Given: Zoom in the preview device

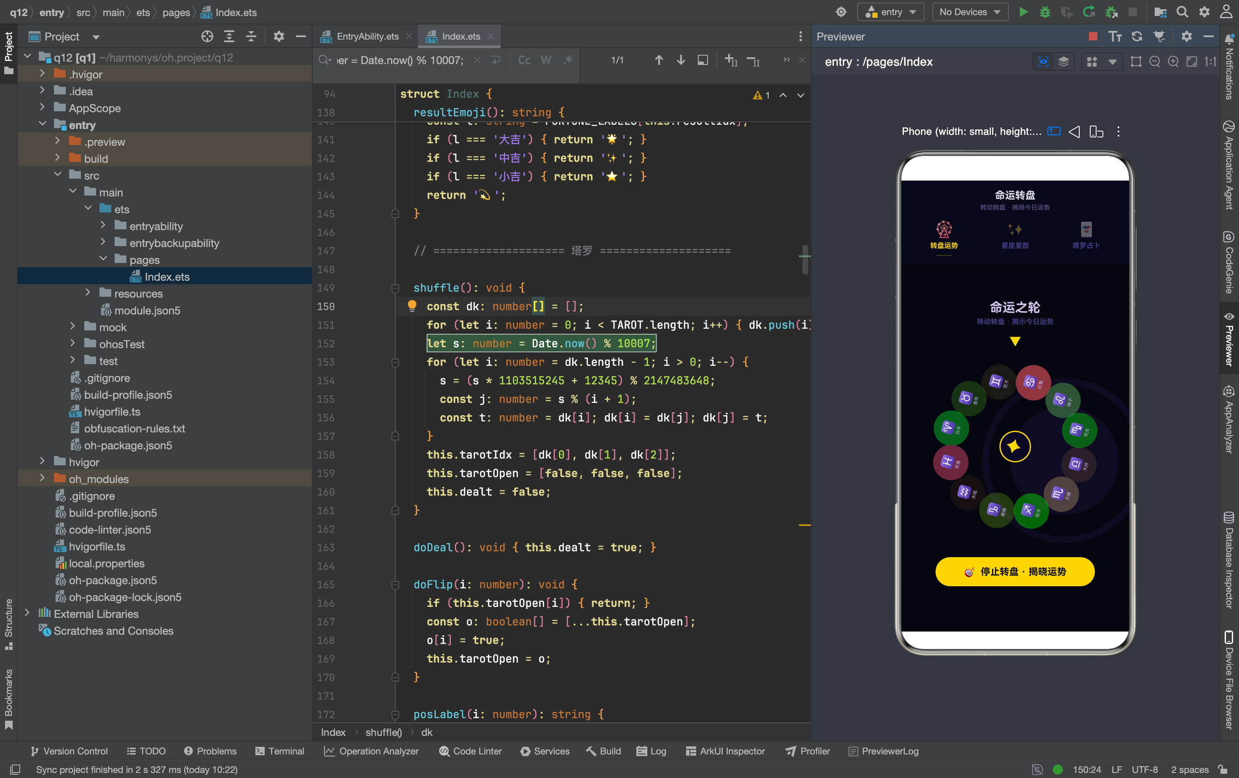Looking at the screenshot, I should click(1173, 62).
